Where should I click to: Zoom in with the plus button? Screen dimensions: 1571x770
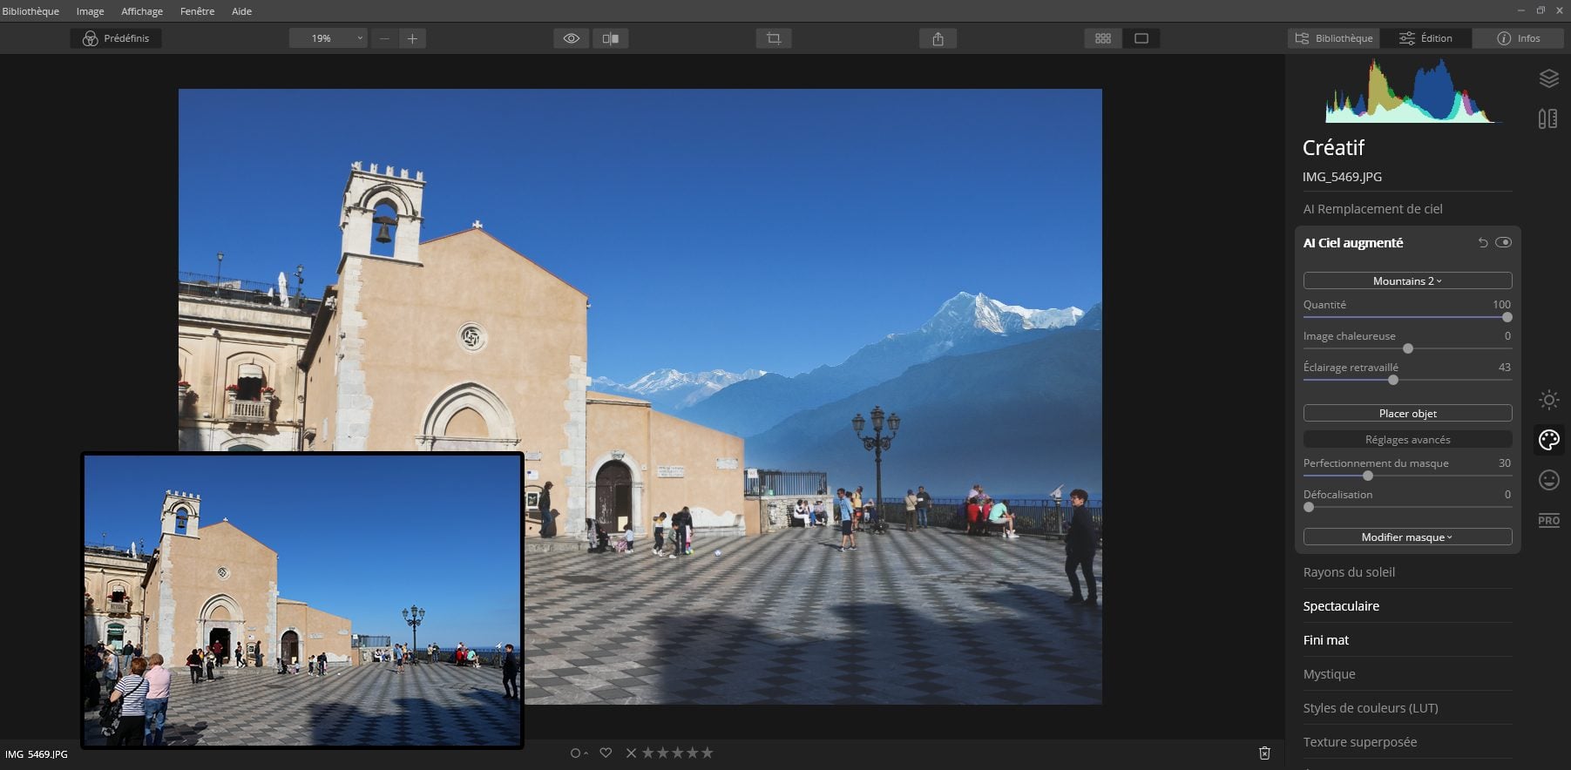[x=412, y=38]
